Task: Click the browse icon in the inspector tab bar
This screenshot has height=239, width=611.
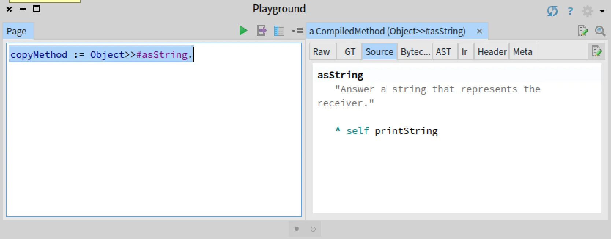Action: [x=582, y=31]
